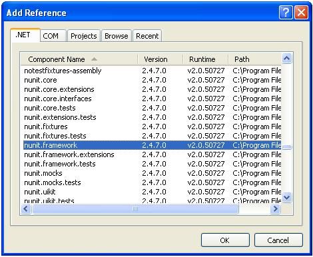Click the Cancel button

(x=278, y=240)
